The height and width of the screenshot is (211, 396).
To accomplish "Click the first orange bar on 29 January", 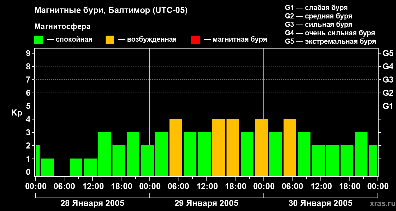I will tap(176, 147).
